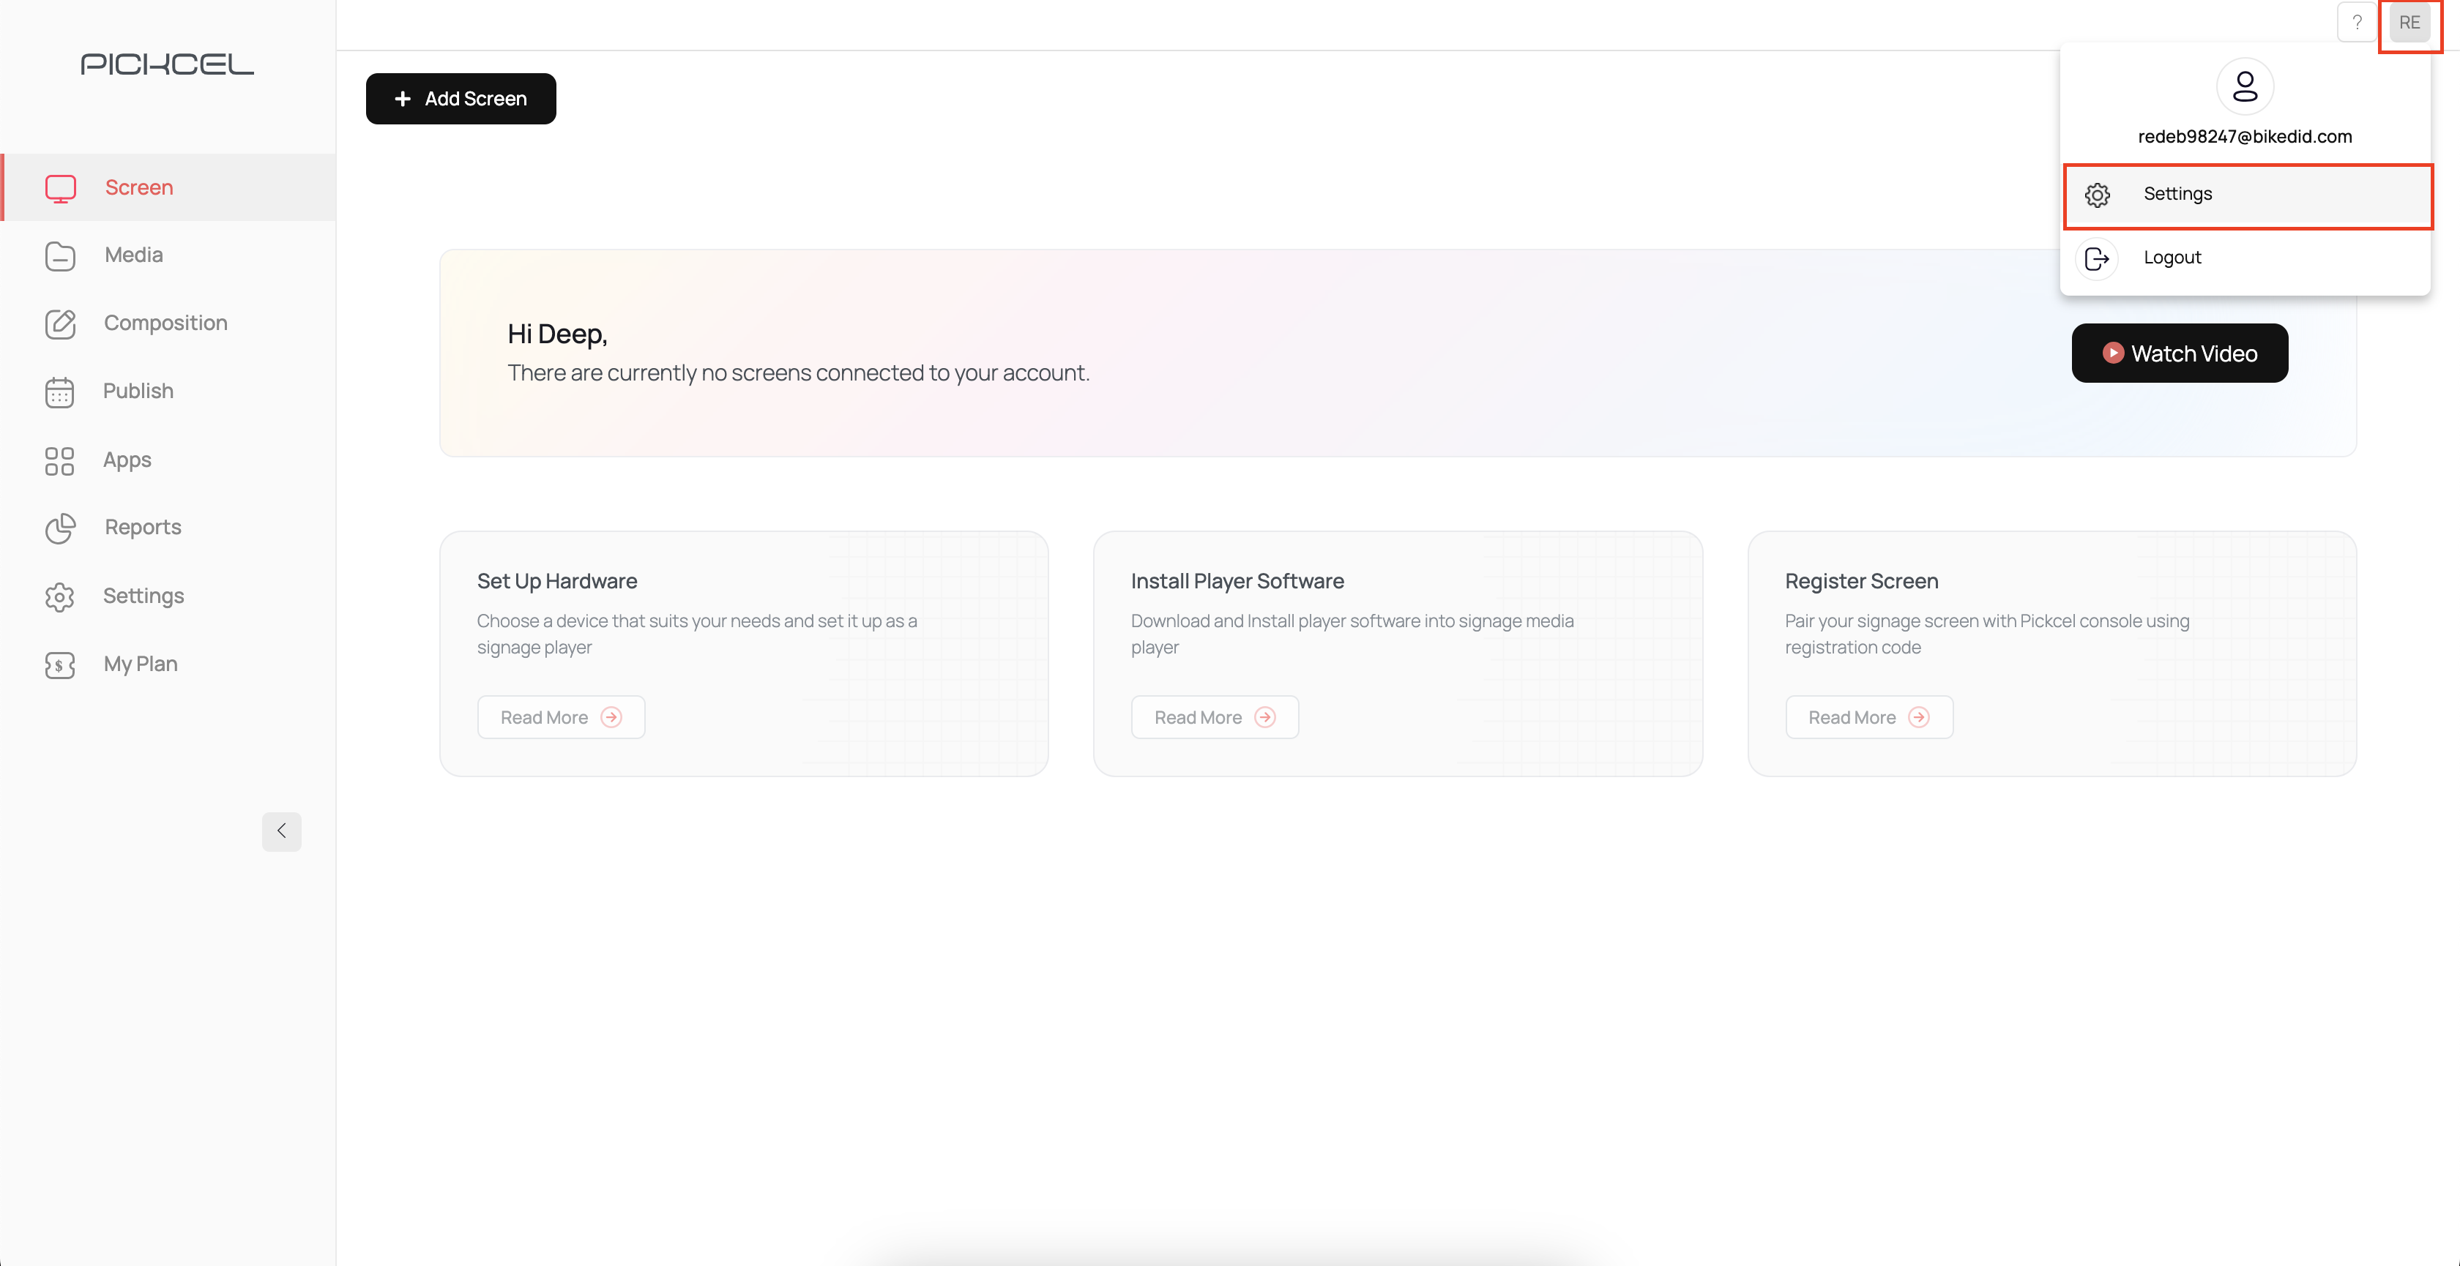The height and width of the screenshot is (1266, 2460).
Task: Click arrow icon in Register Screen card
Action: [1920, 718]
